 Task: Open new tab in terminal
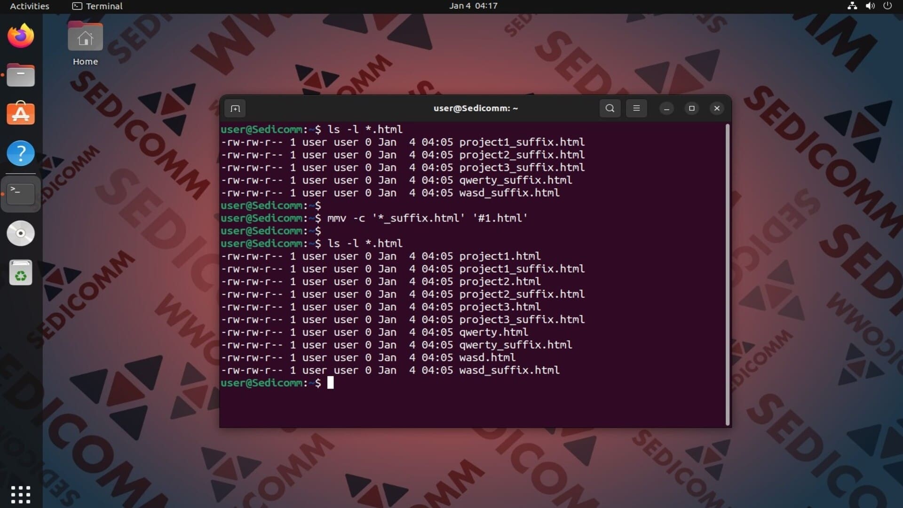coord(235,109)
